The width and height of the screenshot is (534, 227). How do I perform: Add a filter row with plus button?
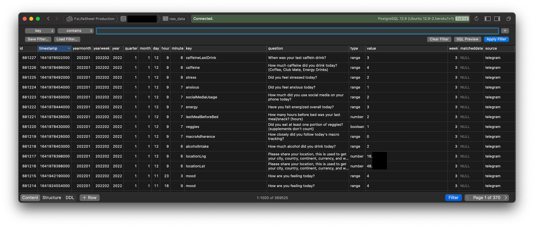click(505, 31)
